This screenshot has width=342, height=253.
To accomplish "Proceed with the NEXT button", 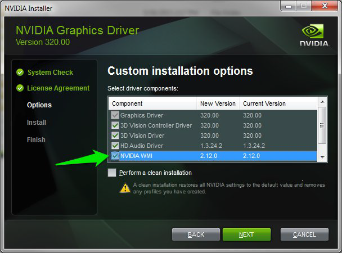I will click(246, 234).
